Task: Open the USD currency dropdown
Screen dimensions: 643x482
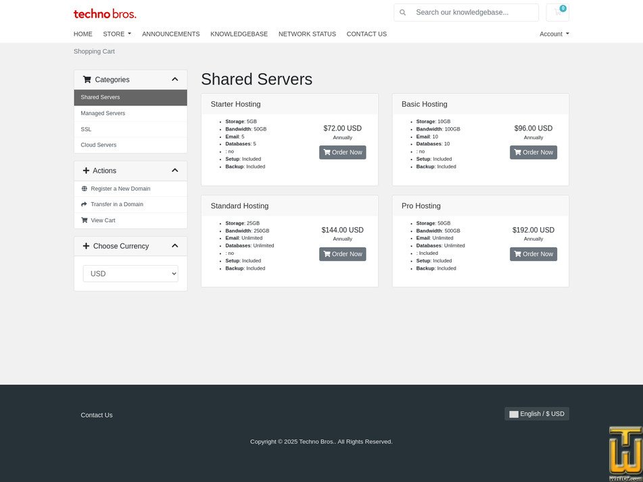Action: [x=130, y=274]
